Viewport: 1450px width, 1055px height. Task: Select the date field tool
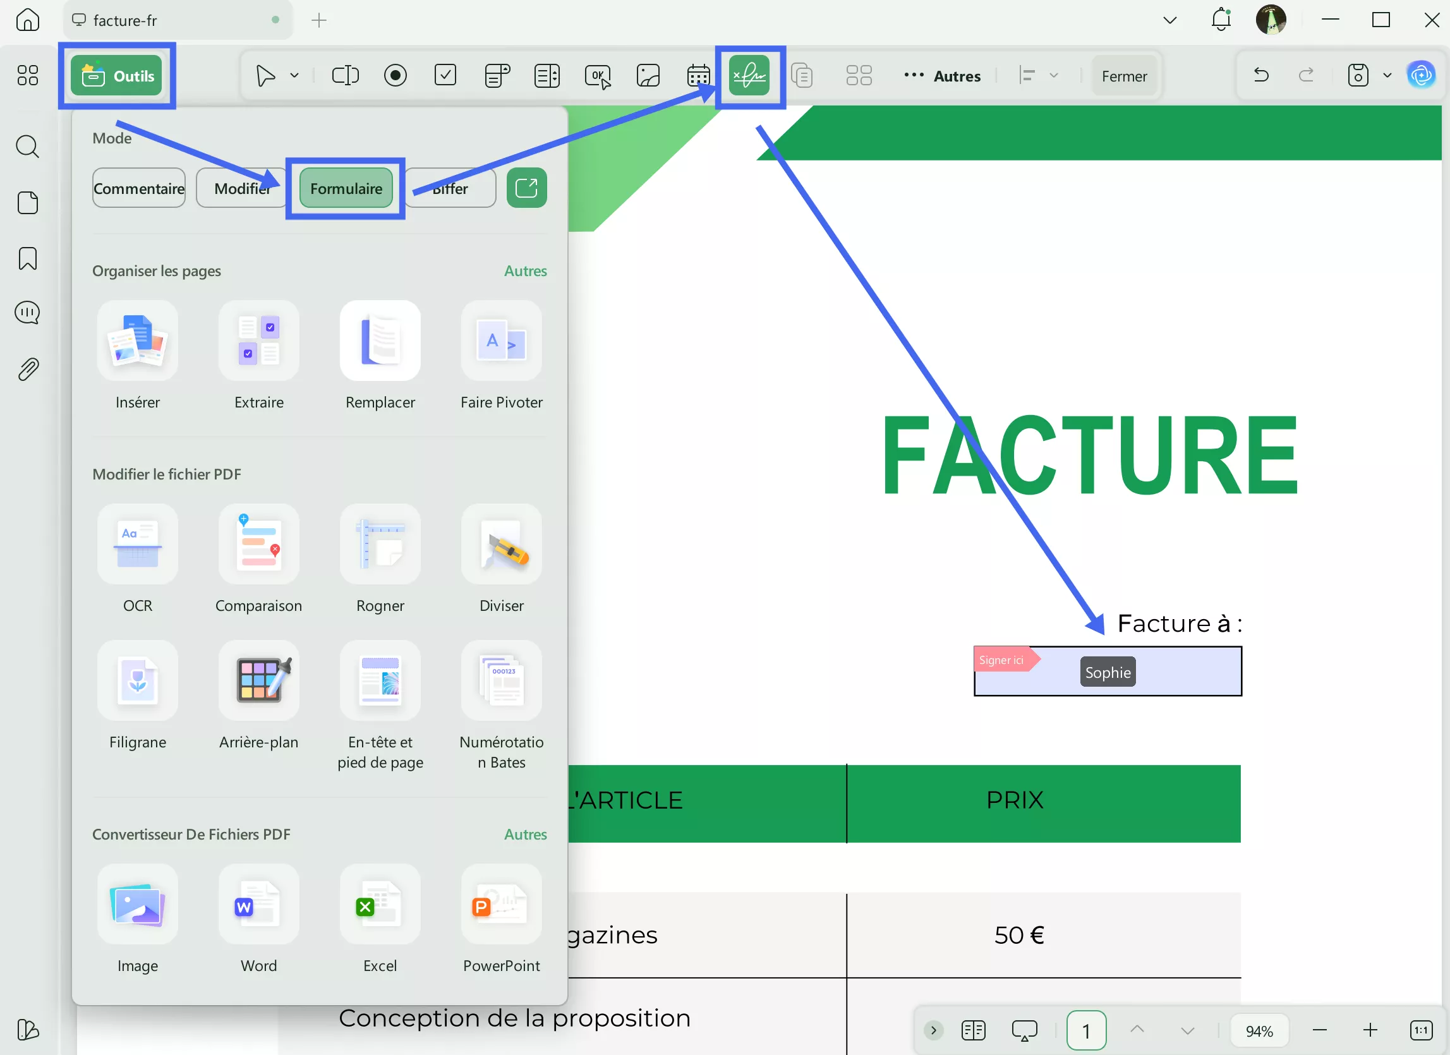click(x=698, y=75)
